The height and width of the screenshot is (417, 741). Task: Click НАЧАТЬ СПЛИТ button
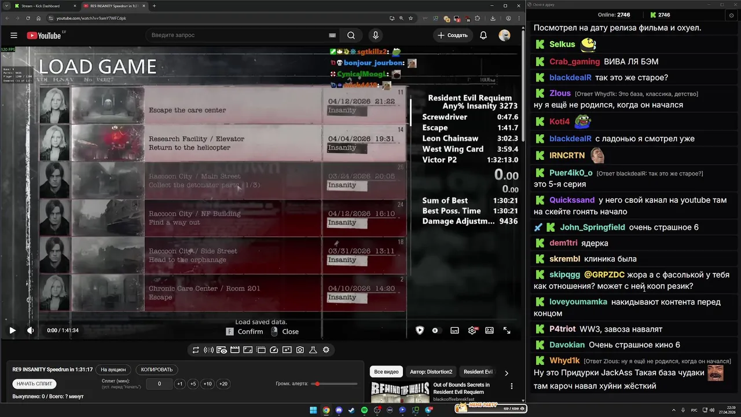34,384
